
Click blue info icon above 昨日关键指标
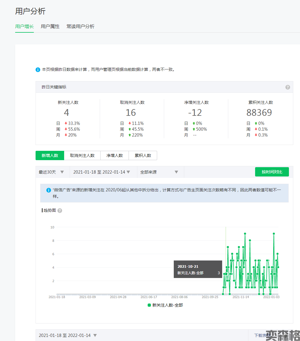click(x=38, y=70)
